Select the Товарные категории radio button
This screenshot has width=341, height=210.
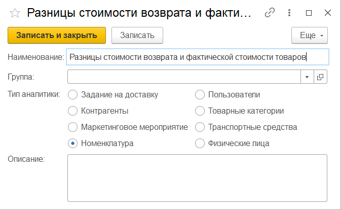tap(200, 111)
